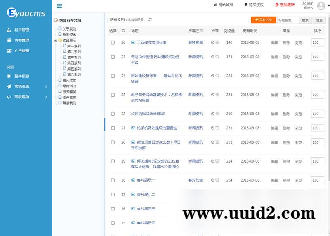Click image icon beside 客片展示四
The width and height of the screenshot is (330, 236).
tap(133, 223)
